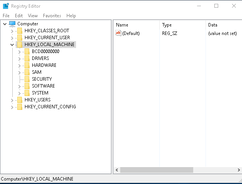Click the (Default) string value icon

(x=118, y=33)
